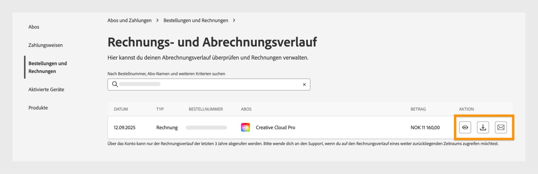Screen dimensions: 538x174
Task: Email the invoice via the envelope icon
Action: pos(501,127)
